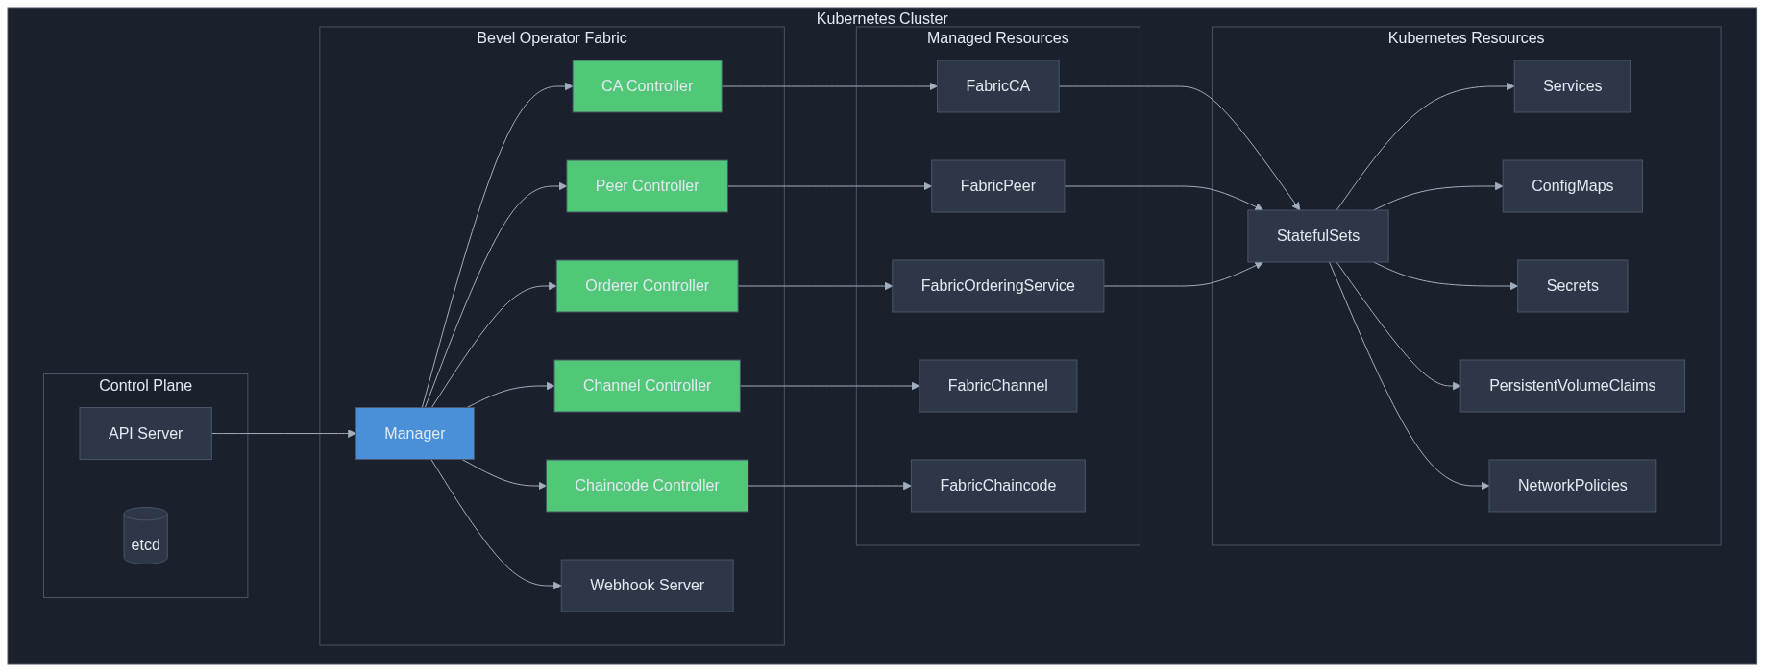Screen dimensions: 1765x672
Task: Click the StatefulSets node
Action: (x=1317, y=236)
